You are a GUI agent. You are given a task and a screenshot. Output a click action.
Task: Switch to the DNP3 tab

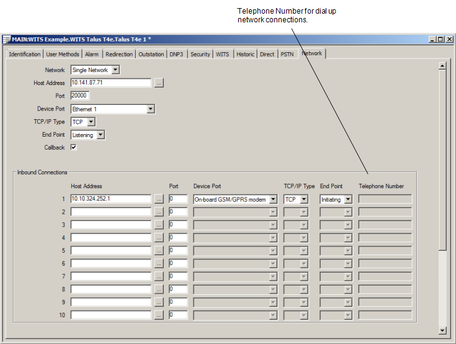(x=176, y=54)
